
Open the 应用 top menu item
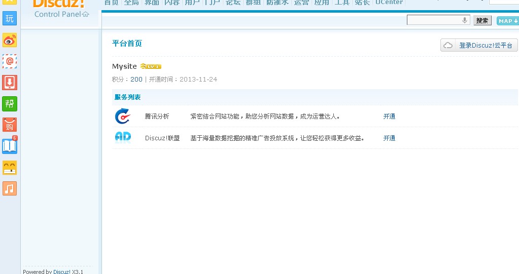[322, 3]
